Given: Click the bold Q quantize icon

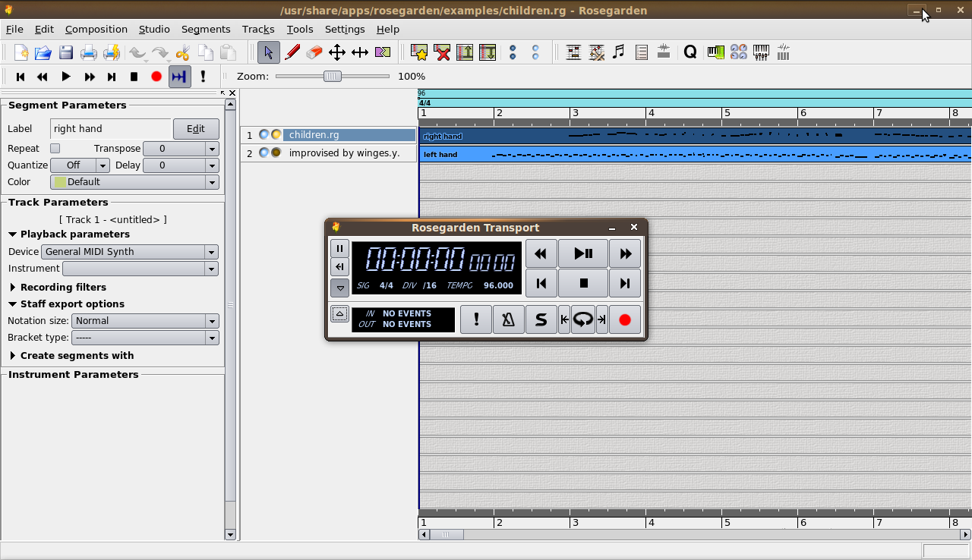Looking at the screenshot, I should point(690,52).
